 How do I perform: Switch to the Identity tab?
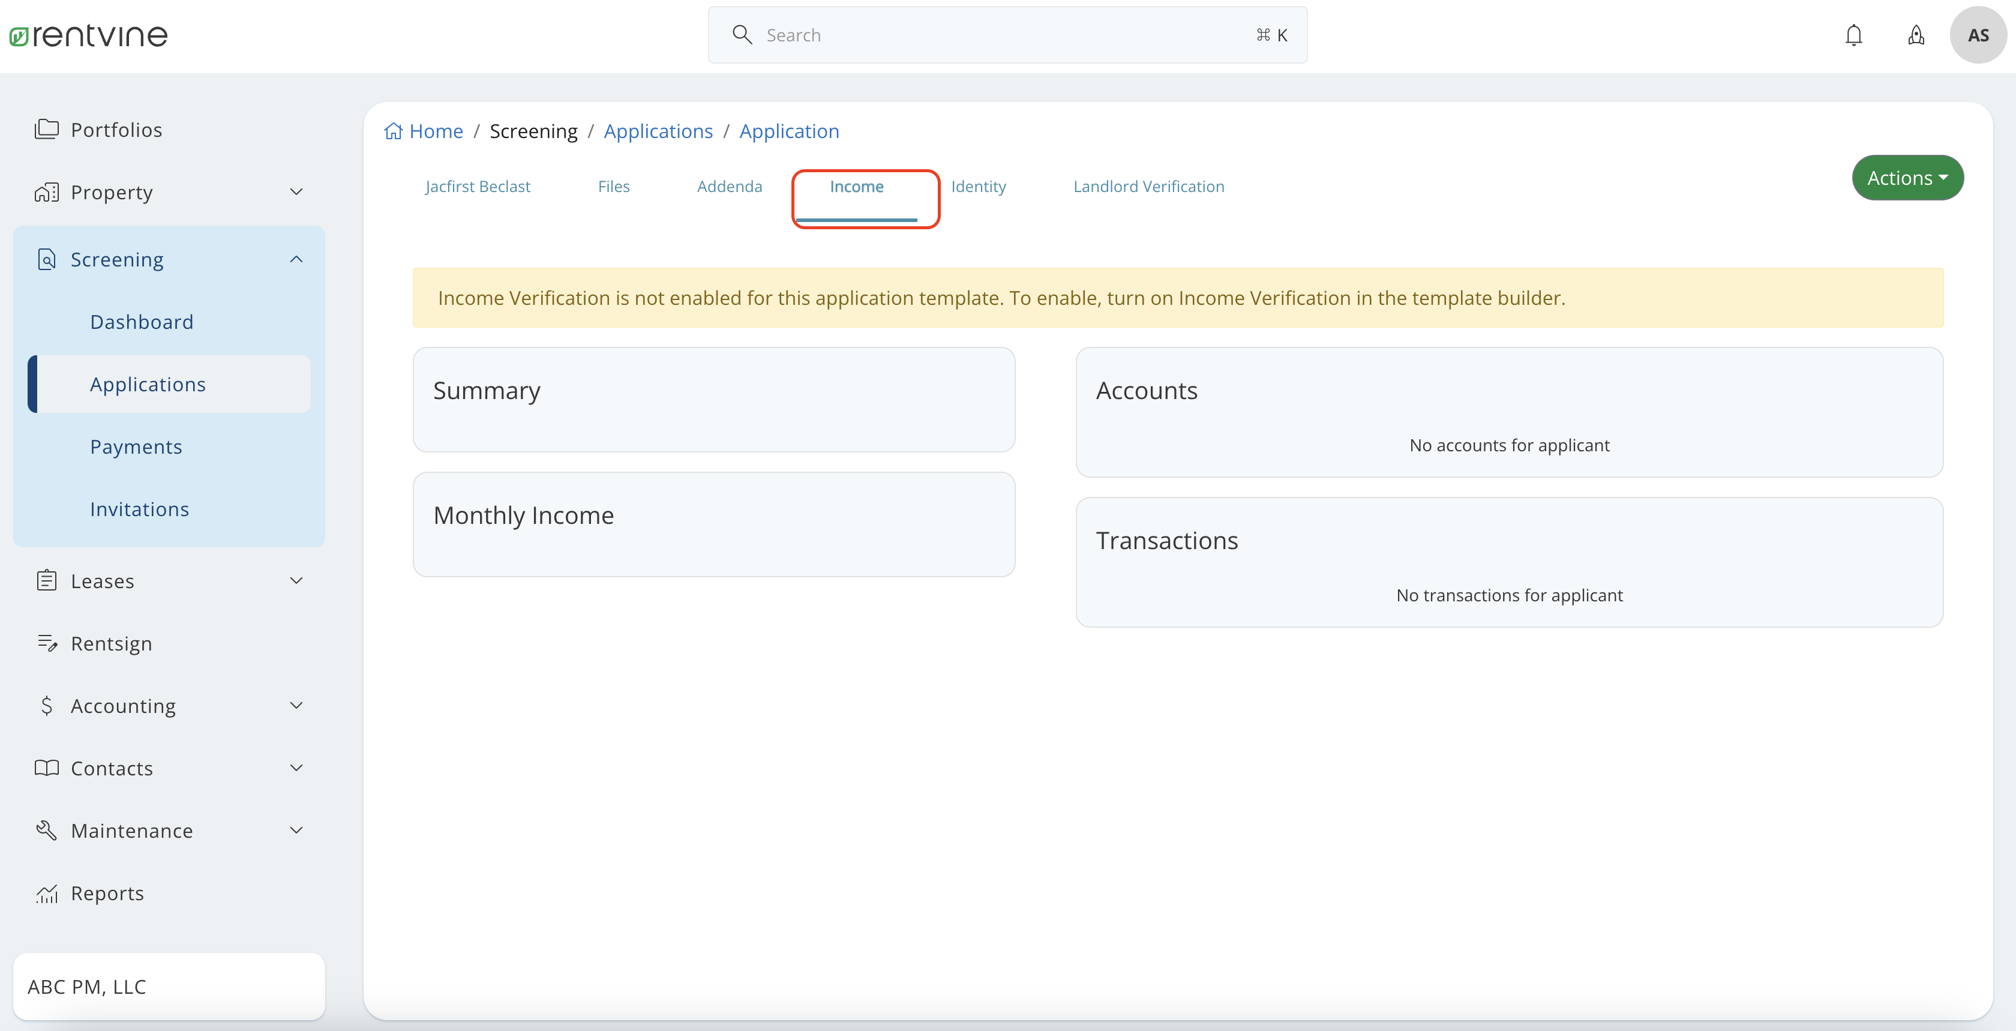click(x=978, y=186)
